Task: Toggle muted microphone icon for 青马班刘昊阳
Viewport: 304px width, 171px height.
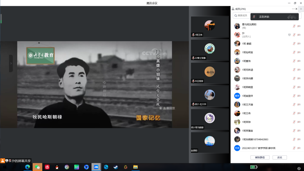Action: pyautogui.click(x=294, y=26)
